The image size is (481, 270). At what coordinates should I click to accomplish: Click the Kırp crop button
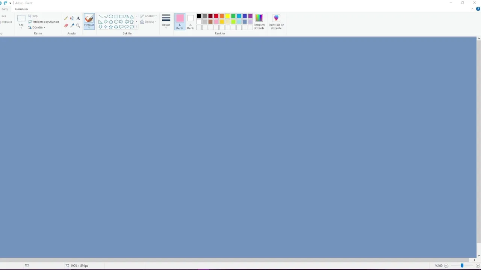pyautogui.click(x=33, y=16)
